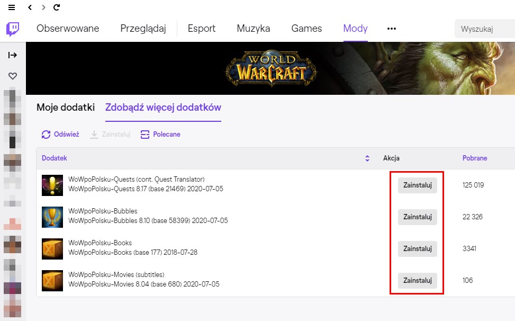515x321 pixels.
Task: Expand the sidebar with the arrow icon
Action: (x=13, y=55)
